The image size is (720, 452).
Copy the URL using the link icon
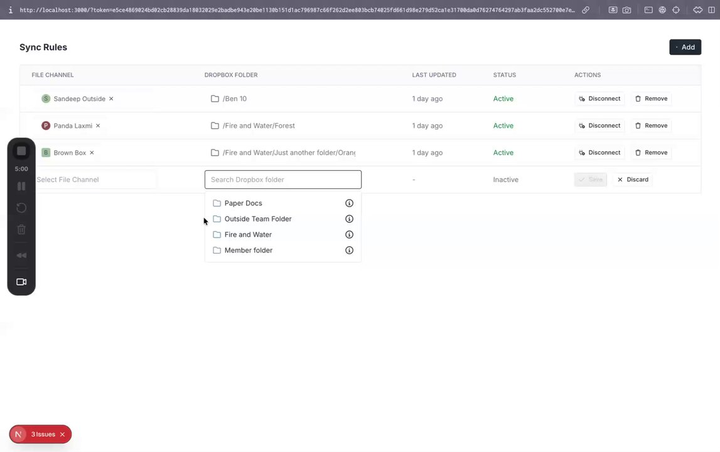(586, 10)
